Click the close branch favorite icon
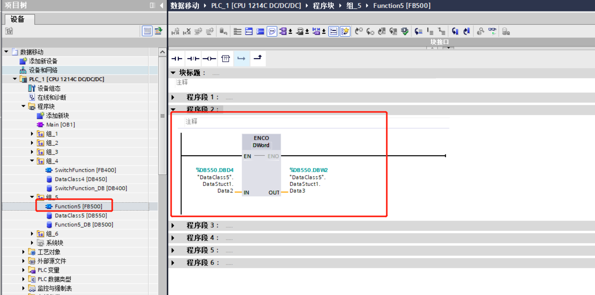 click(258, 59)
